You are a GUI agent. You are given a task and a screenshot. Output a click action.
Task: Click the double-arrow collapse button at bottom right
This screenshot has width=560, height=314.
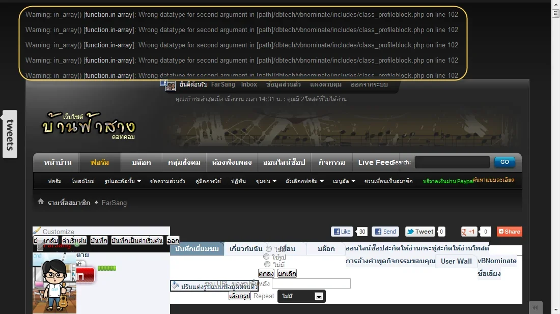tap(536, 307)
